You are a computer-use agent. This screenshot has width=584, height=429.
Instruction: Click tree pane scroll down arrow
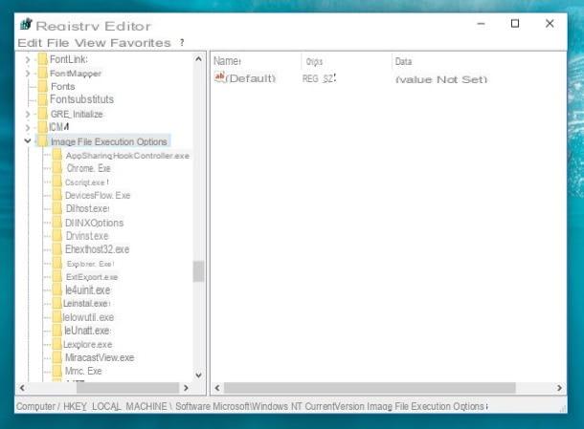(198, 375)
